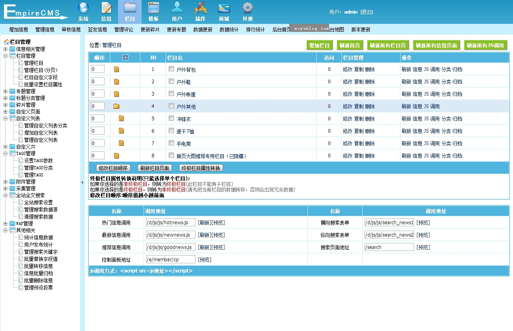Click the document icon for 速干T恤 row

(121, 131)
